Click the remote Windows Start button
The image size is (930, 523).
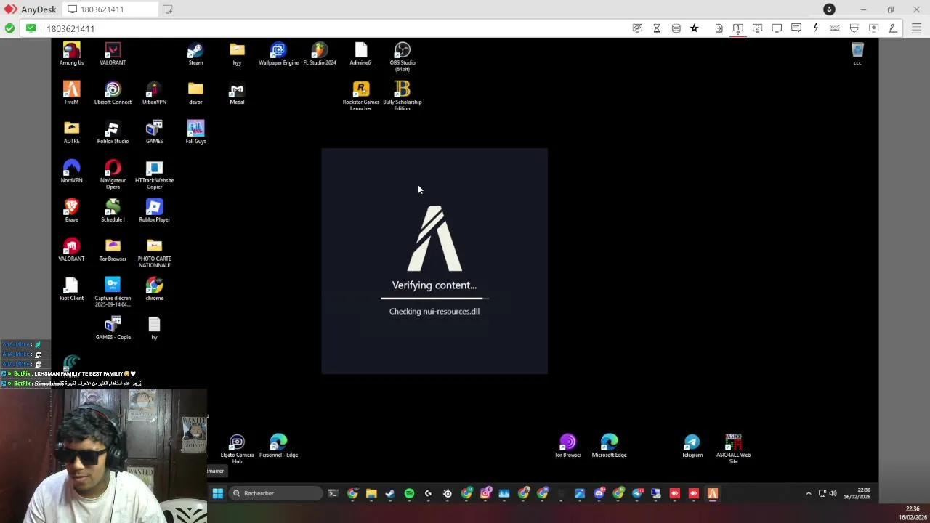pyautogui.click(x=217, y=493)
